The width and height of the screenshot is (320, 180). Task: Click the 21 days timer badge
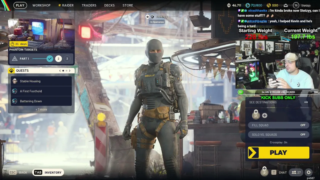pyautogui.click(x=18, y=44)
